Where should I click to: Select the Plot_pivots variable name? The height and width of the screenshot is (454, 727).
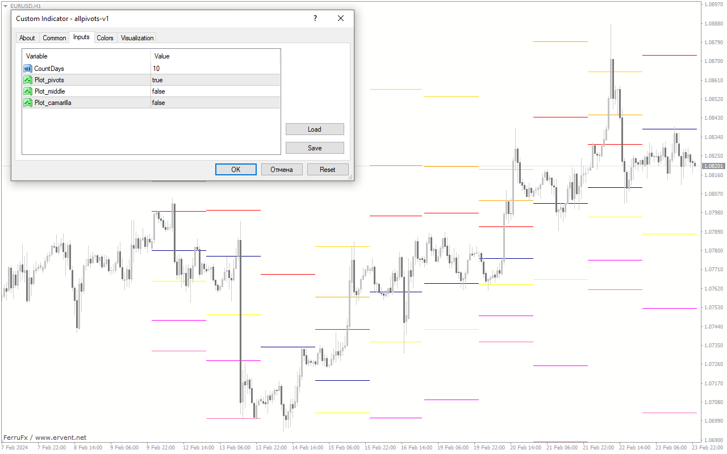click(x=49, y=80)
